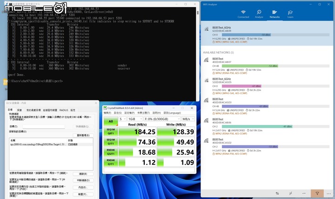Click the 快速連線(Q)... quick connect button

coord(83,126)
